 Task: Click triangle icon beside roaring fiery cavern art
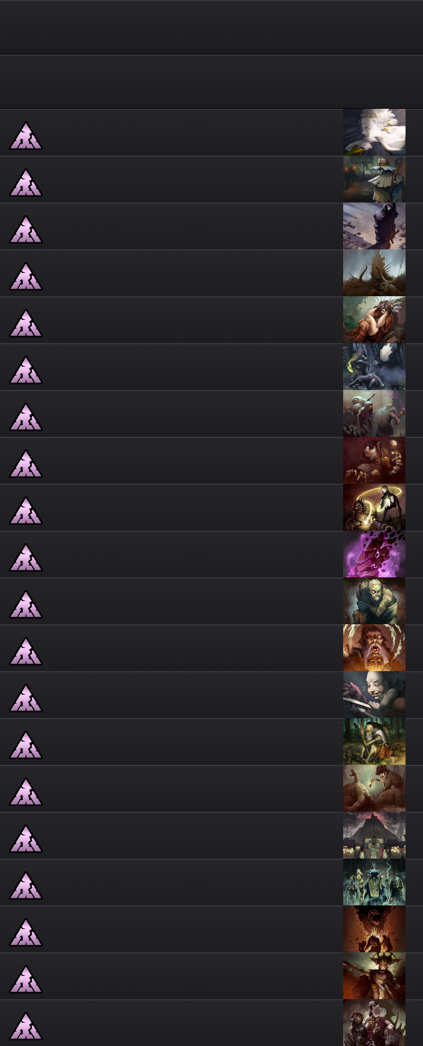[26, 932]
